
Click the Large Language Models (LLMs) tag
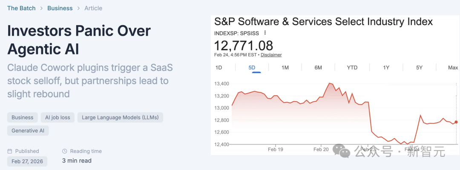pos(121,117)
